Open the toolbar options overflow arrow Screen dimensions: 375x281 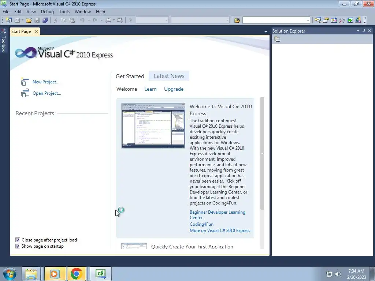tap(365, 20)
